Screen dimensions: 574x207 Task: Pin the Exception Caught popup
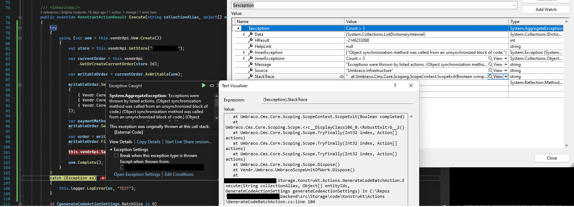point(212,85)
